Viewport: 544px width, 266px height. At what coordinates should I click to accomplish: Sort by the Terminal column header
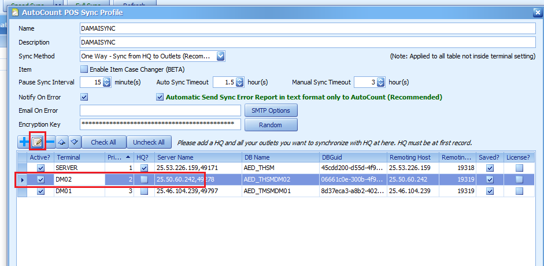[79, 157]
